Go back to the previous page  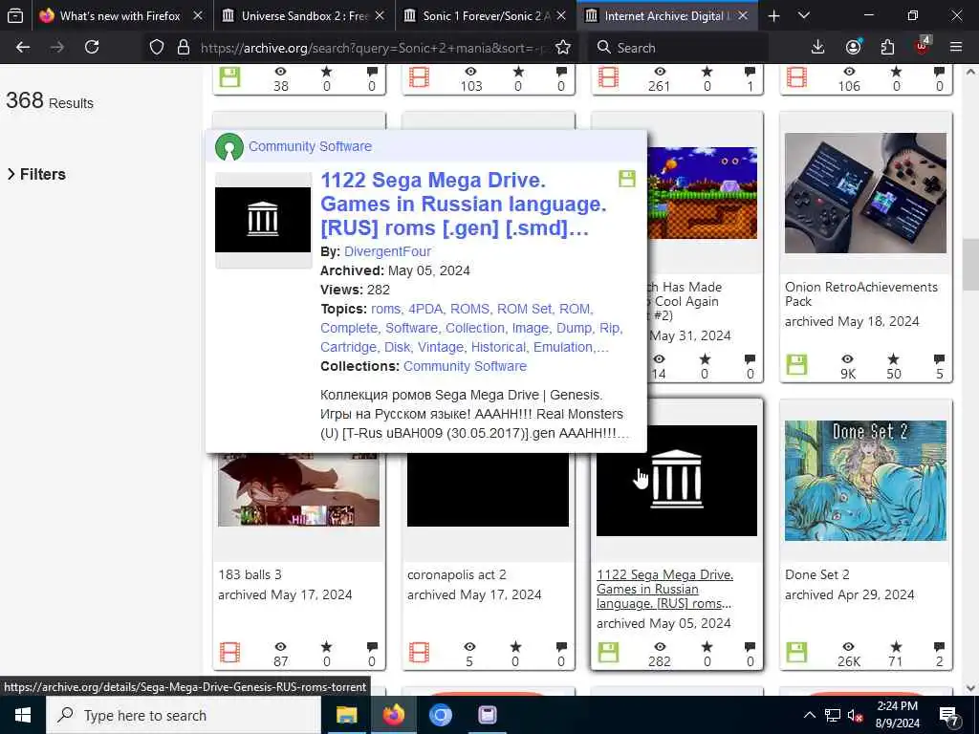(23, 48)
